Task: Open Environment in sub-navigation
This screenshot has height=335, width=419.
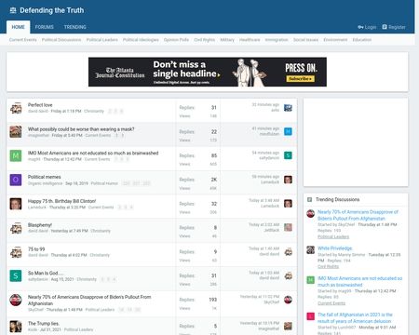Action: [x=335, y=40]
